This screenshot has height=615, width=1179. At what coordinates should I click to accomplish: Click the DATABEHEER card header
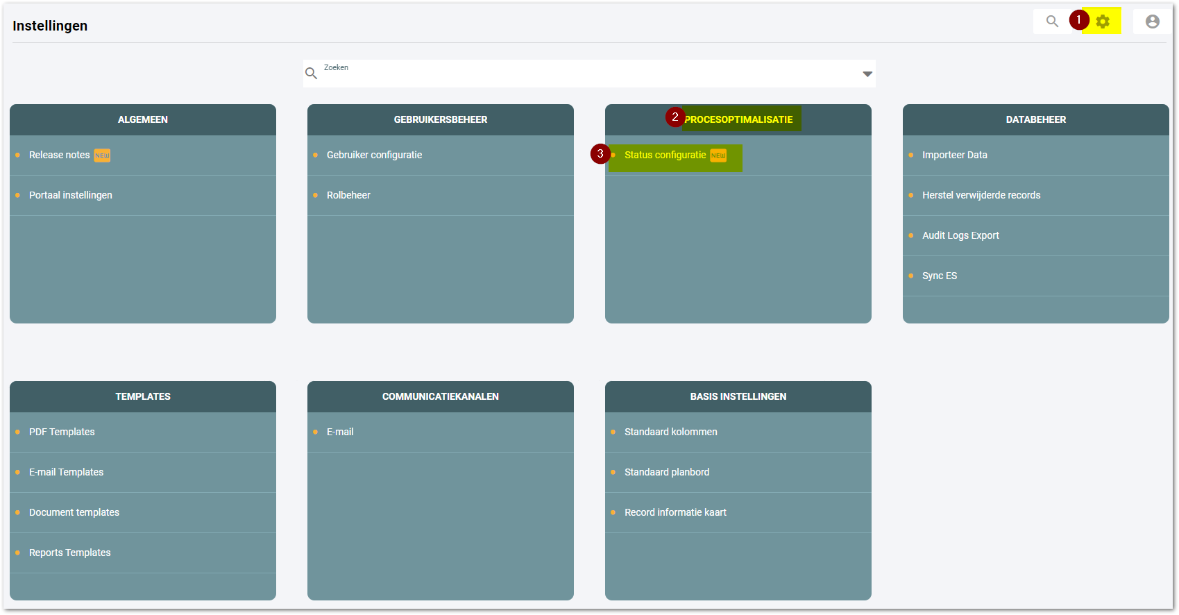1036,119
